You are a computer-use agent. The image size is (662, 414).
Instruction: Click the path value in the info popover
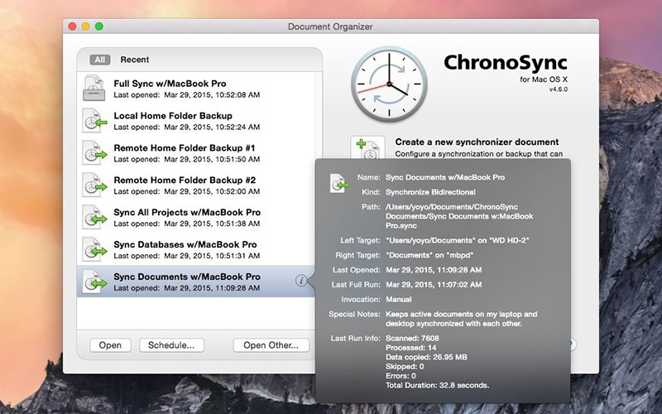point(459,216)
